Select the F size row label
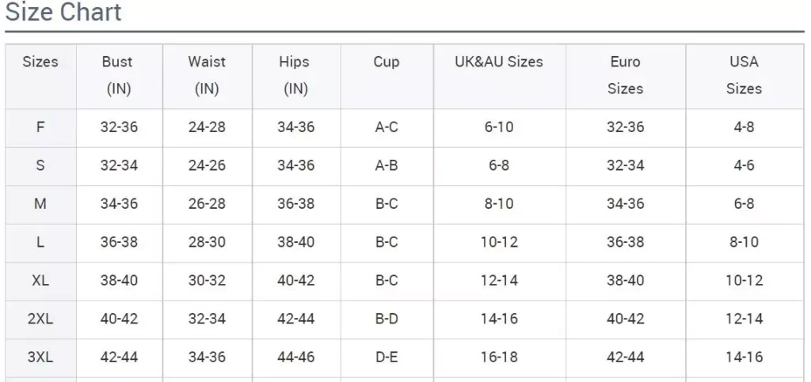Screen dimensions: 811x382 40,127
